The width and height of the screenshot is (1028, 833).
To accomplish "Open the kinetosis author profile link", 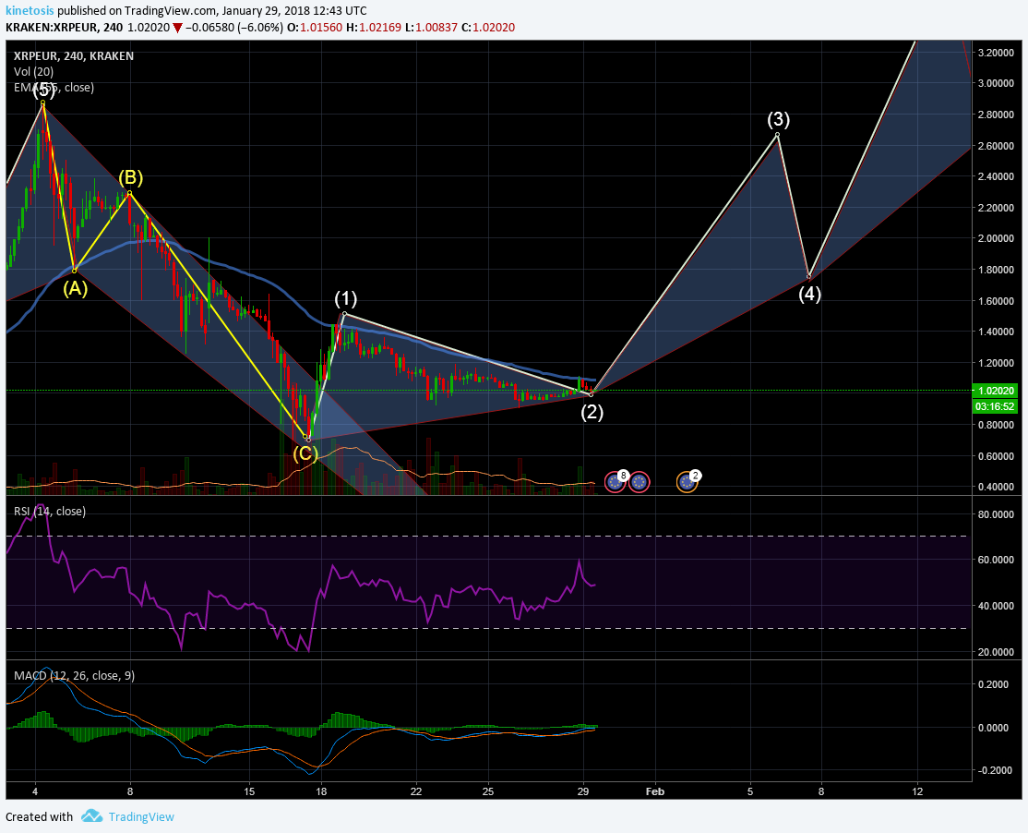I will [30, 10].
